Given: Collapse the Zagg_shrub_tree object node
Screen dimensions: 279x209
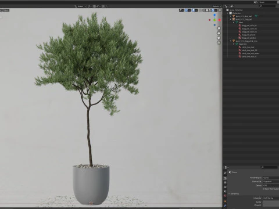Looking at the screenshot, I should (231, 41).
